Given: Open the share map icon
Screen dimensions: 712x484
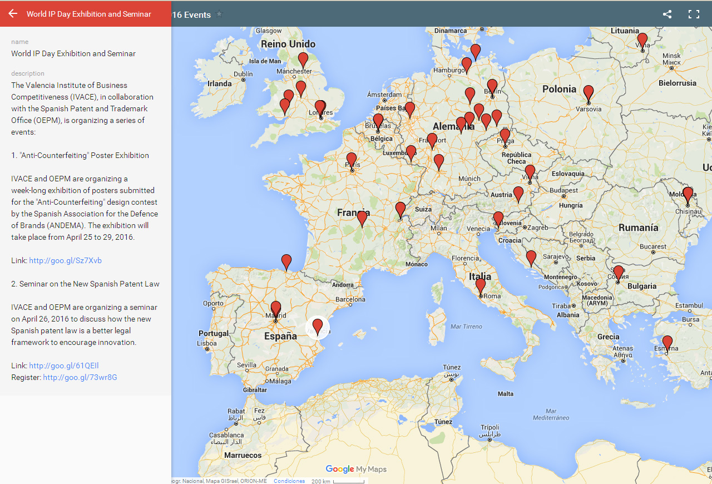Looking at the screenshot, I should [x=667, y=14].
